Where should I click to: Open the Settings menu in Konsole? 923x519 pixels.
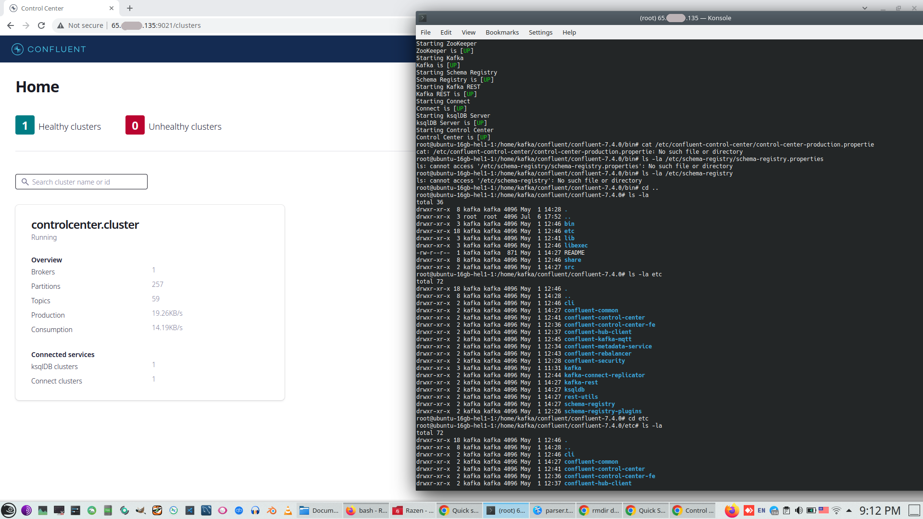(x=540, y=32)
